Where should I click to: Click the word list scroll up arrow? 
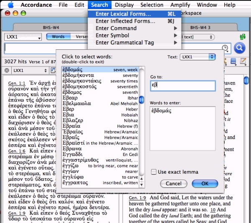141,179
